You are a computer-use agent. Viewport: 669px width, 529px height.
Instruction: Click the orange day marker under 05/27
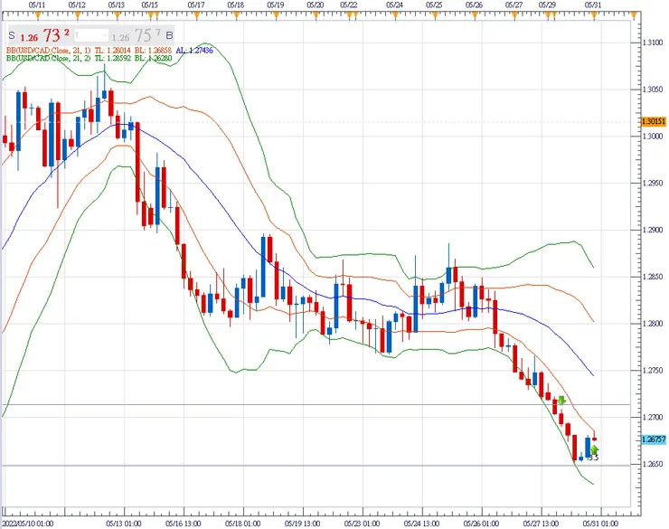click(514, 15)
